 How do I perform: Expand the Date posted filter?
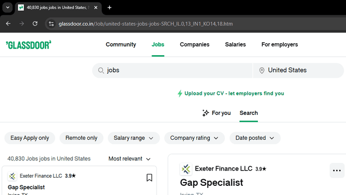(x=255, y=138)
